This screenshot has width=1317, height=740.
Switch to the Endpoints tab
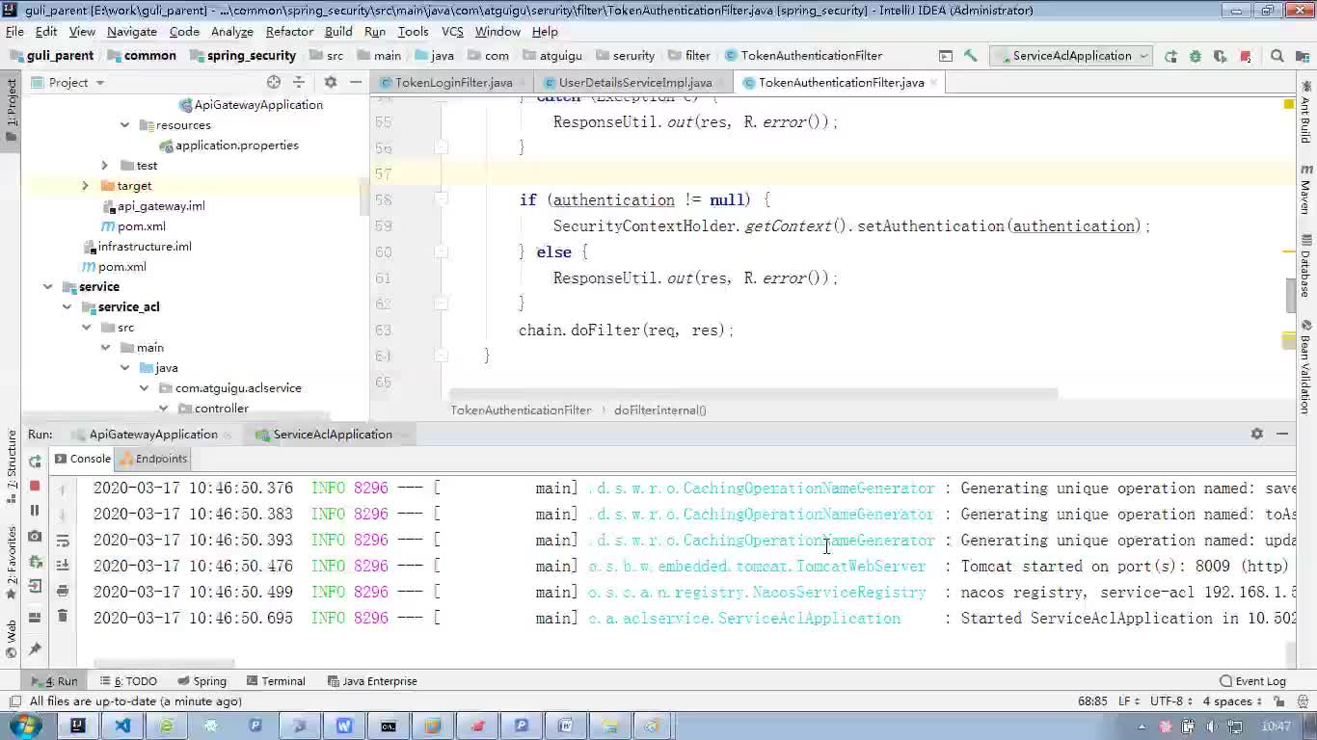click(x=153, y=460)
